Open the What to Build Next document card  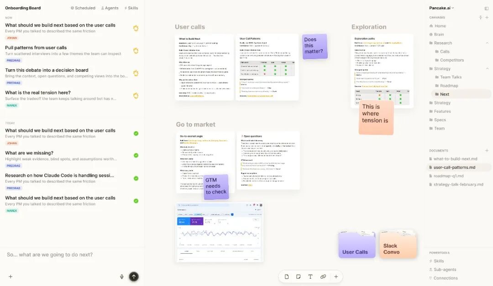205,67
